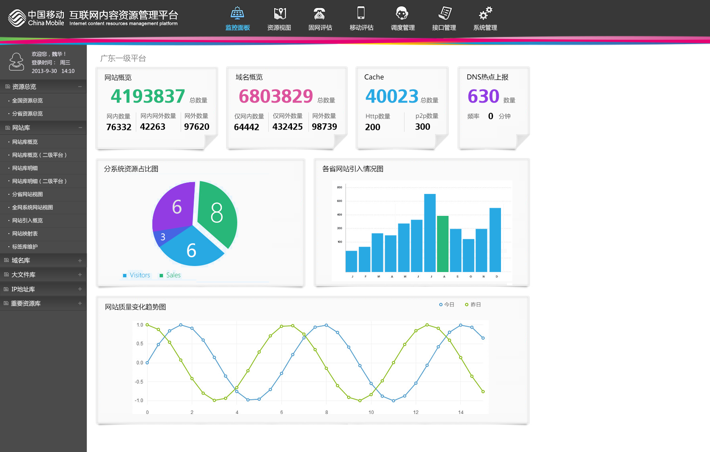
Task: Select 全国资源总览 in the sidebar
Action: pyautogui.click(x=28, y=101)
